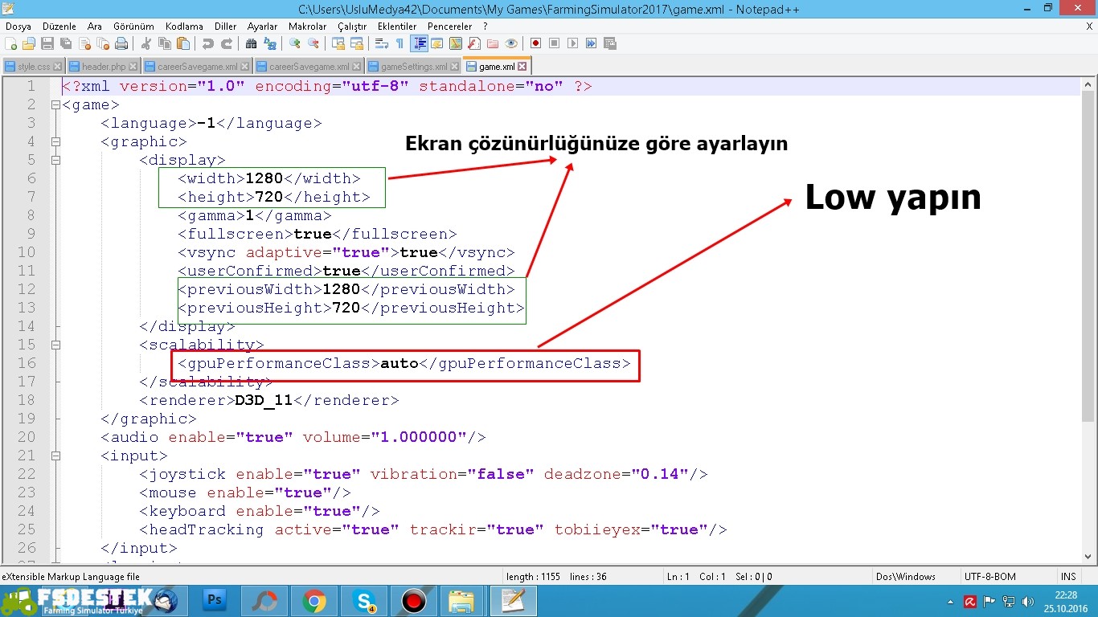Open Find with the binoculars icon
1098x617 pixels.
tap(251, 43)
